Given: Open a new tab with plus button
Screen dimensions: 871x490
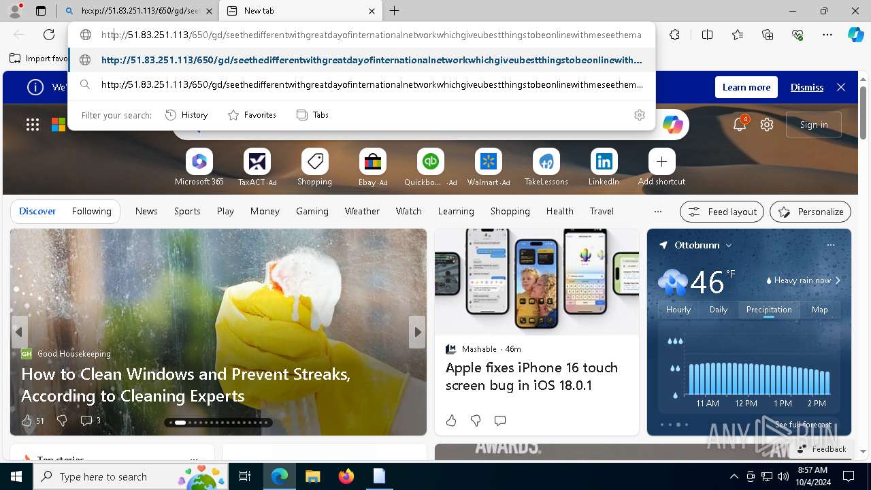Looking at the screenshot, I should (x=395, y=11).
